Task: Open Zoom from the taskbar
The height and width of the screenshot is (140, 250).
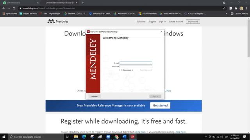Action: [x=108, y=136]
